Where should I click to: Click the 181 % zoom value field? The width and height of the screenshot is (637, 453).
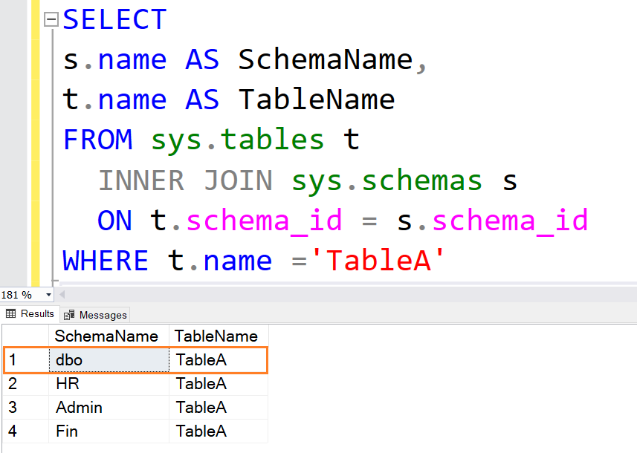(19, 295)
